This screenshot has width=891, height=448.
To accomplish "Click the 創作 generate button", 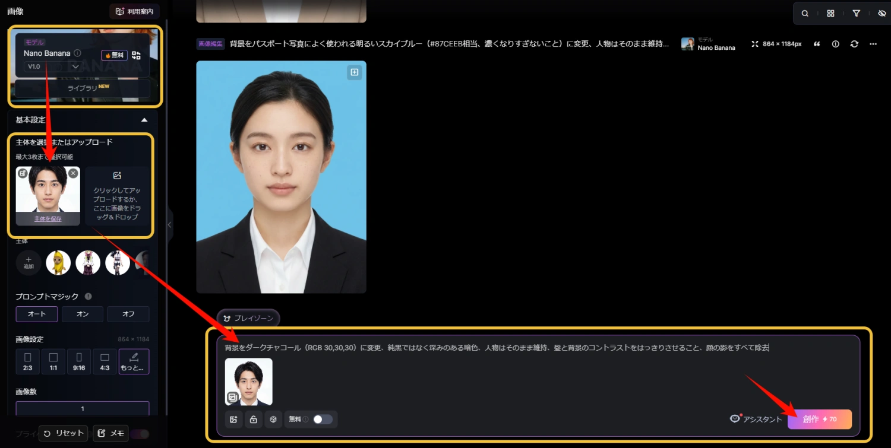I will coord(819,419).
